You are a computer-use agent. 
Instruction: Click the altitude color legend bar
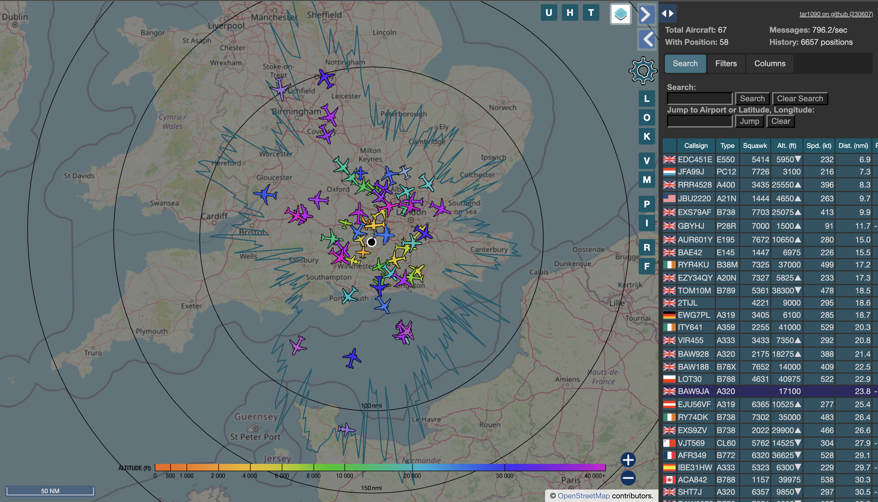point(380,467)
